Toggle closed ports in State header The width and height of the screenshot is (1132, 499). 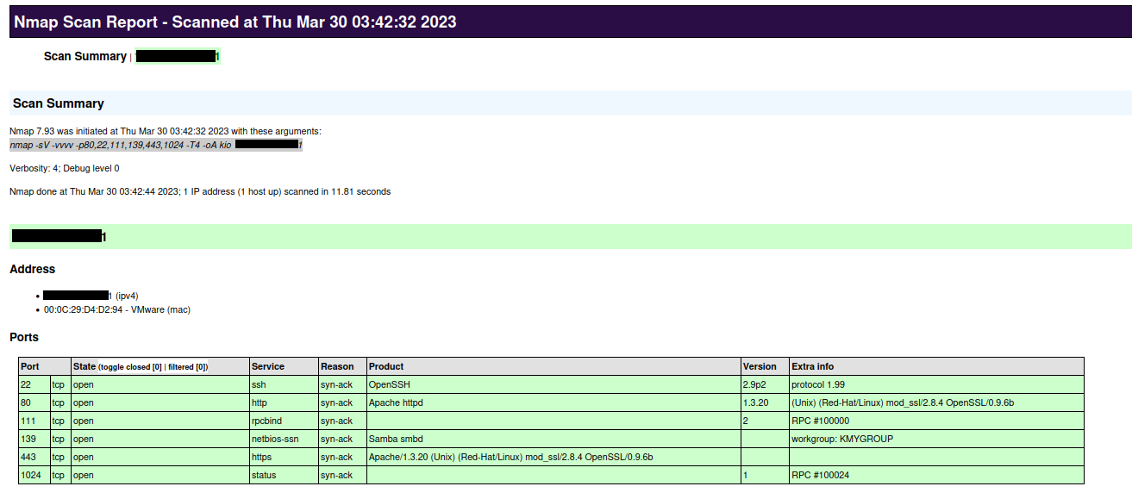click(x=130, y=367)
